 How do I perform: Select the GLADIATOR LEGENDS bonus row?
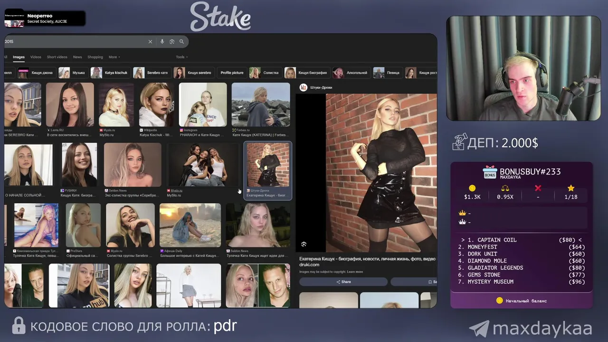(x=522, y=268)
